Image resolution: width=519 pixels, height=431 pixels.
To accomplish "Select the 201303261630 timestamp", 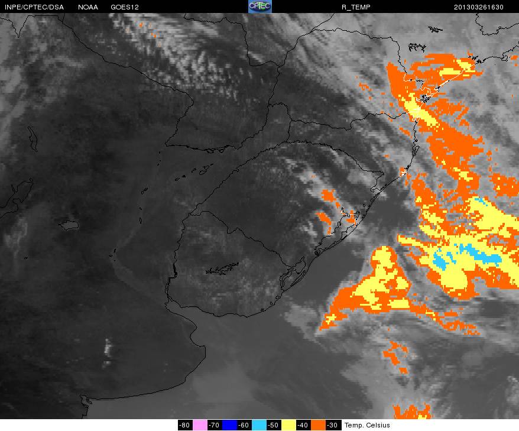I will (479, 7).
